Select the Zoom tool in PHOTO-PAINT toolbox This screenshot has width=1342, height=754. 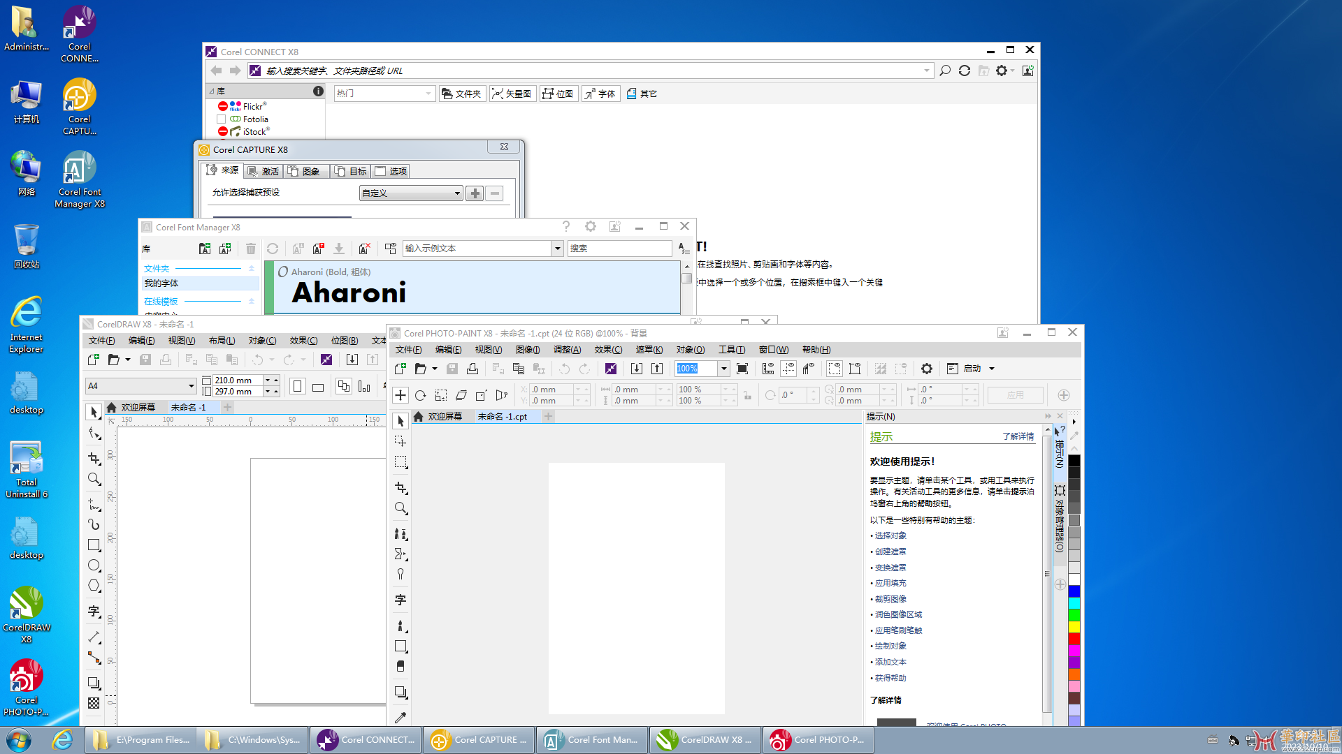401,508
